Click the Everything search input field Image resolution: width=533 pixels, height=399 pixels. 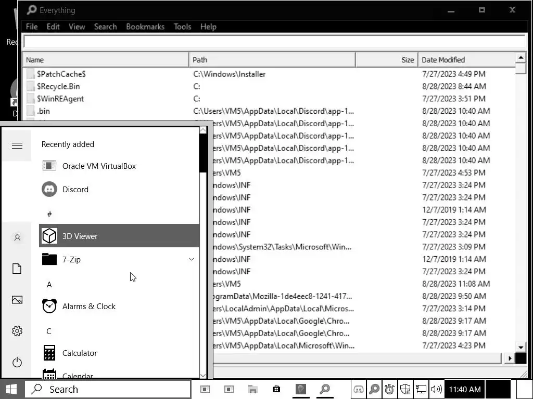coord(274,42)
